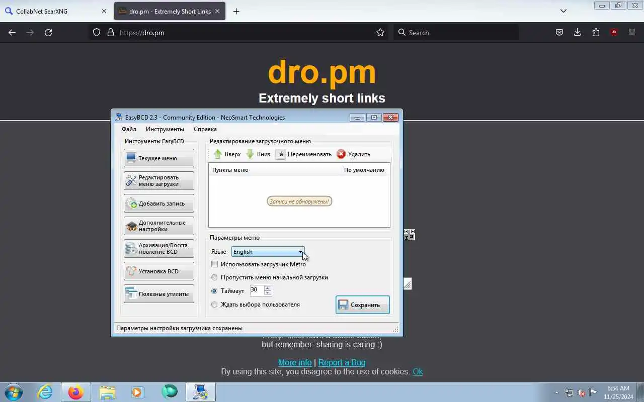Click the Action Center flag icon
Screen dimensions: 644x402
click(x=593, y=392)
